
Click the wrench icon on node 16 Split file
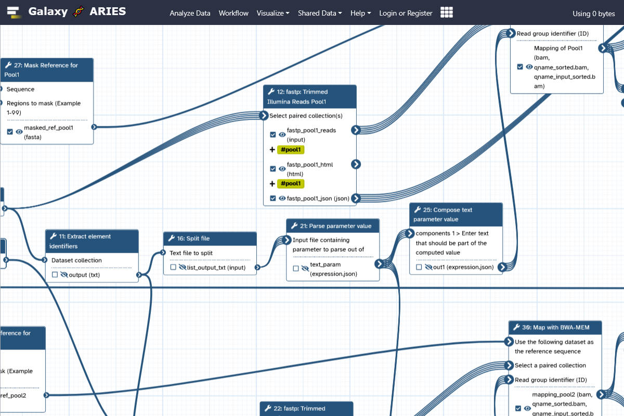[x=171, y=238]
